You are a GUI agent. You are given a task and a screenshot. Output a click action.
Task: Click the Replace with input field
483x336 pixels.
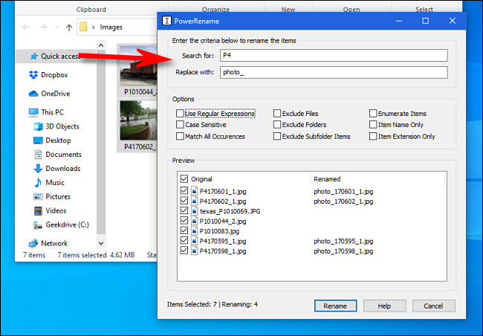334,72
